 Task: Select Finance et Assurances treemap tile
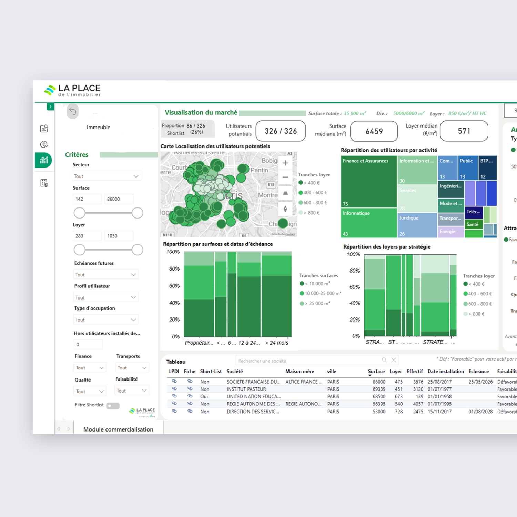(x=369, y=182)
